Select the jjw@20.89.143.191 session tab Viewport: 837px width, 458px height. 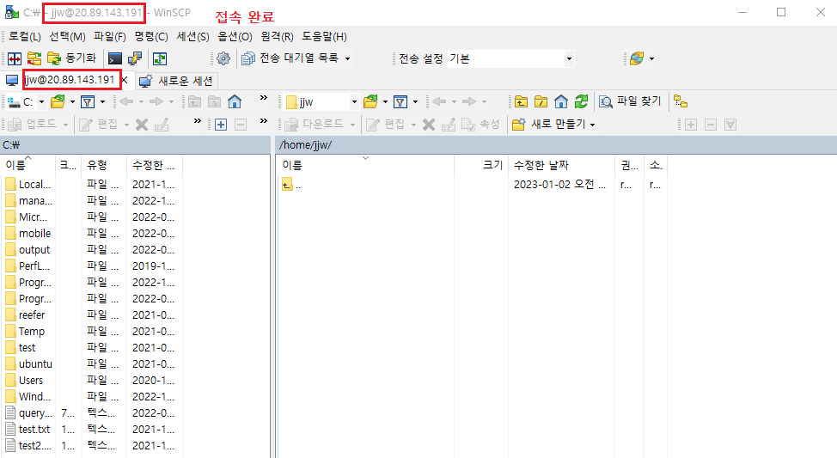(x=70, y=80)
